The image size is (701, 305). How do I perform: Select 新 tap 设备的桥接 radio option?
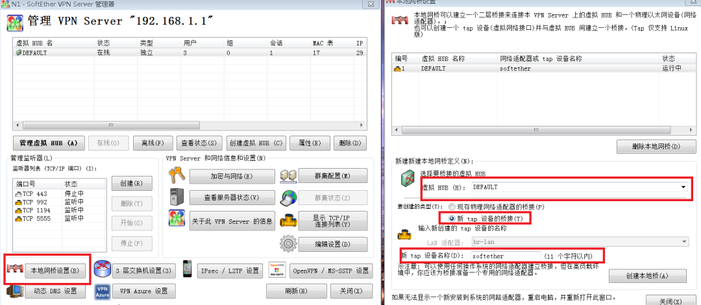(452, 218)
